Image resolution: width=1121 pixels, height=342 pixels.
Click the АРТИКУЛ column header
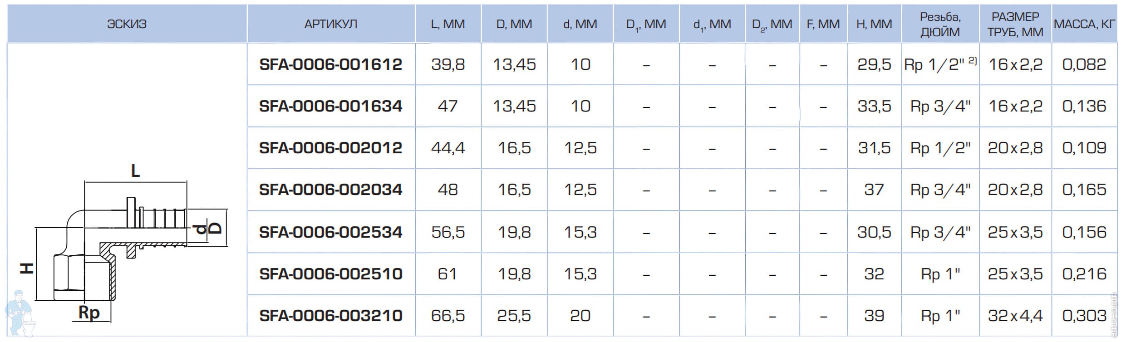[330, 24]
